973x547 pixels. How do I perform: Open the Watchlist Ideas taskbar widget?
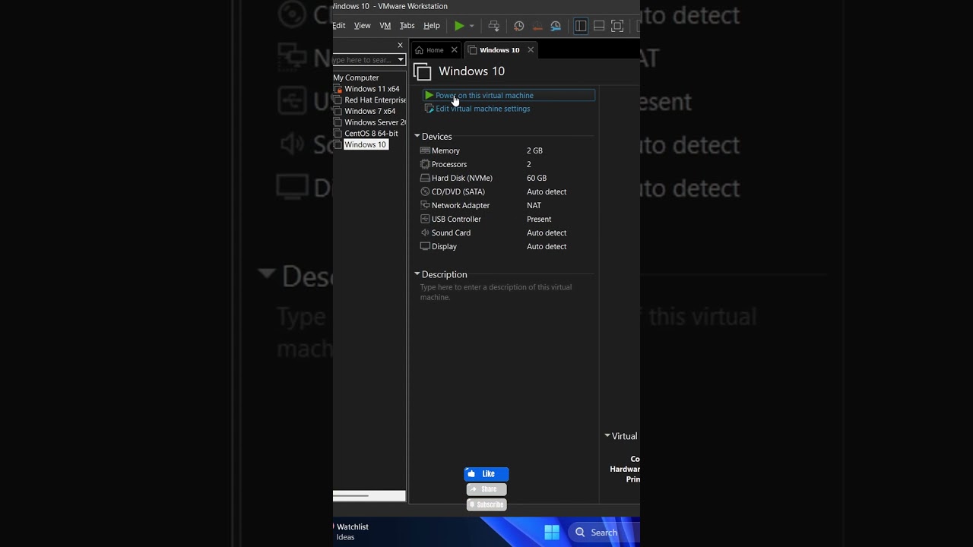[x=351, y=532]
